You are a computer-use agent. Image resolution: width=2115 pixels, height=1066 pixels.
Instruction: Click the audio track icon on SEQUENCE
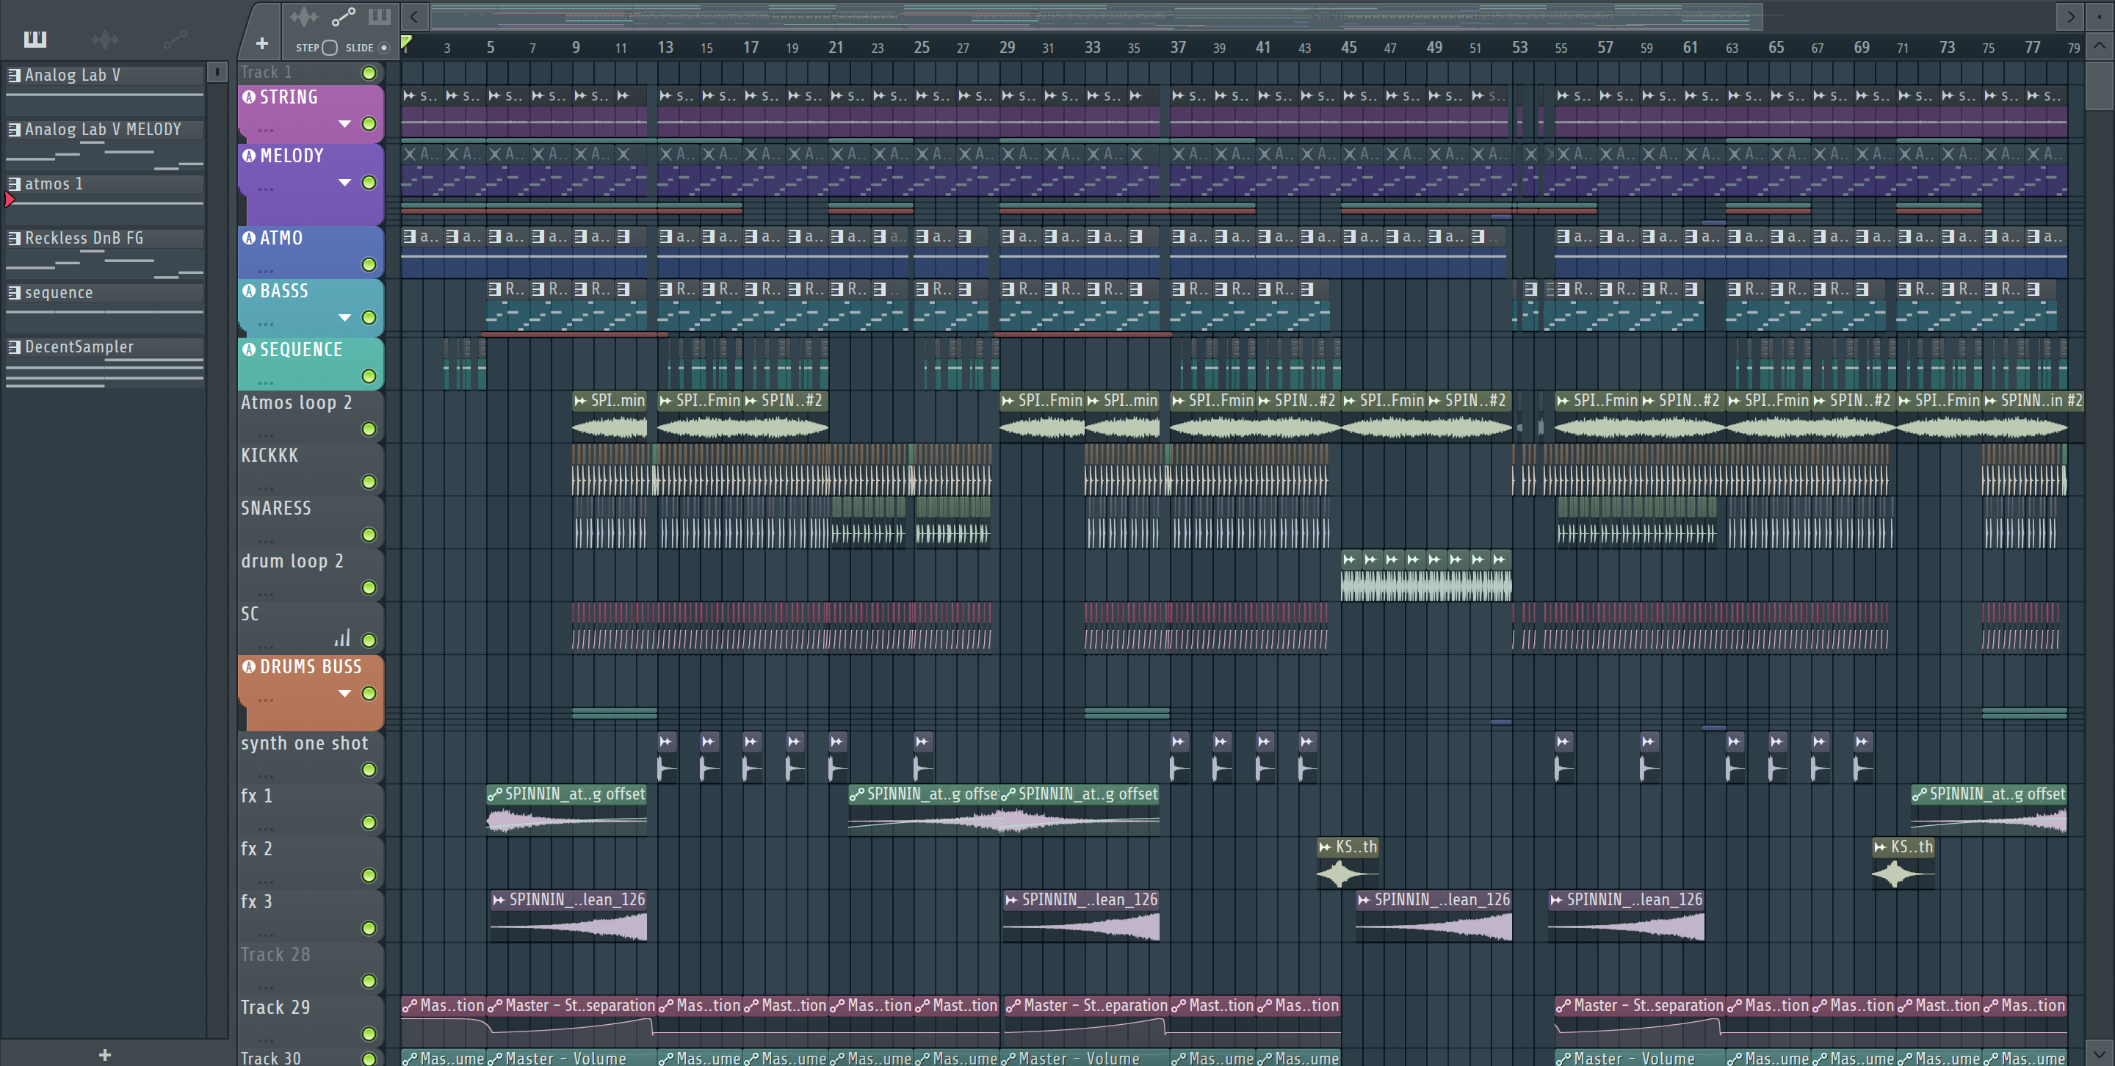249,349
